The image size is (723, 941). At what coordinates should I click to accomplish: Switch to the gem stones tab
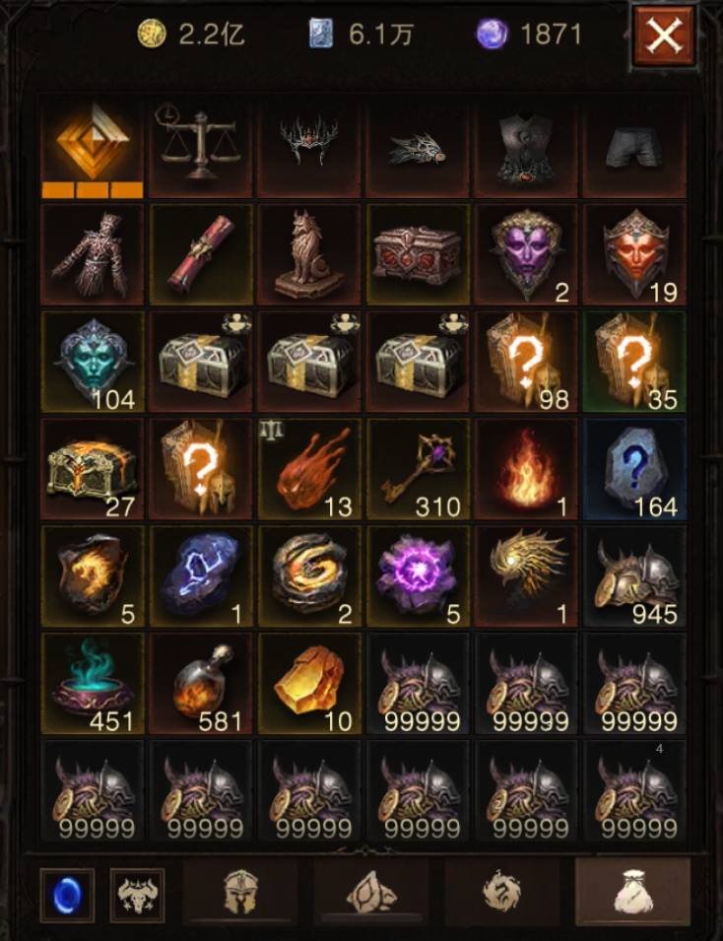[370, 892]
